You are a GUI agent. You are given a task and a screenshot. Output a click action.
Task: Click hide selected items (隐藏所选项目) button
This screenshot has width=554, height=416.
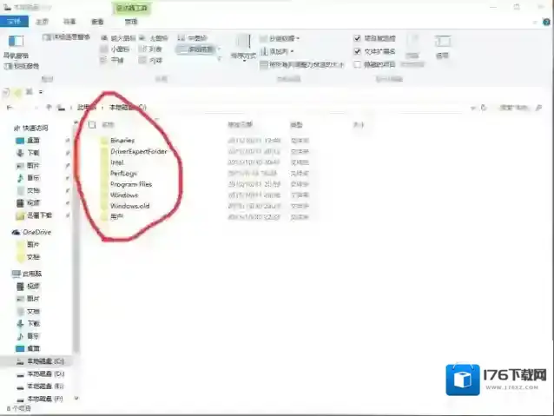click(x=412, y=50)
